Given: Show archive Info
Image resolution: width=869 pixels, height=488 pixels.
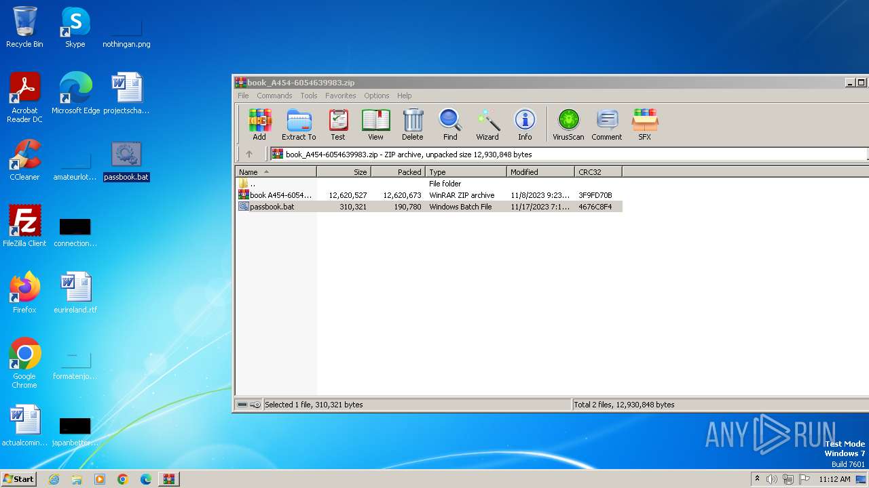Looking at the screenshot, I should [x=525, y=125].
